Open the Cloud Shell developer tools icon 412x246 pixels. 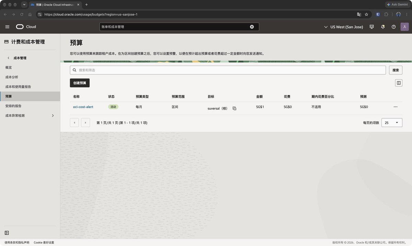[x=371, y=27]
